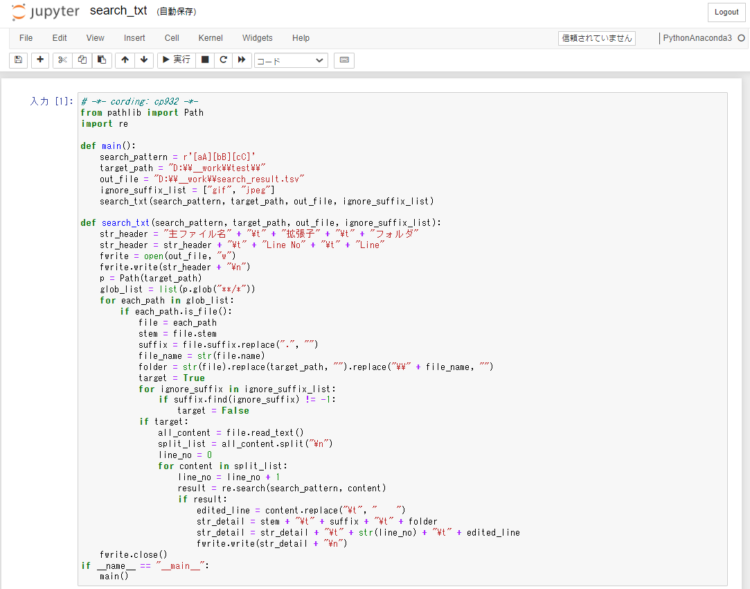Open the Widgets menu

(x=258, y=38)
